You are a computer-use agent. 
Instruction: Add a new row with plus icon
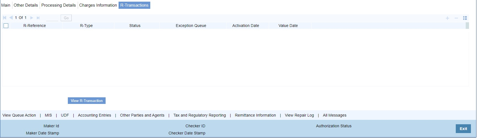pos(447,18)
